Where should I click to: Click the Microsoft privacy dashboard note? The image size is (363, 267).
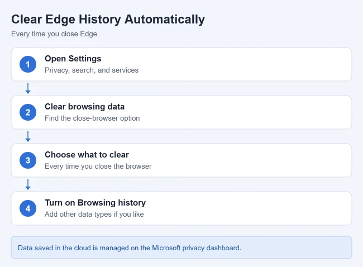pos(181,247)
